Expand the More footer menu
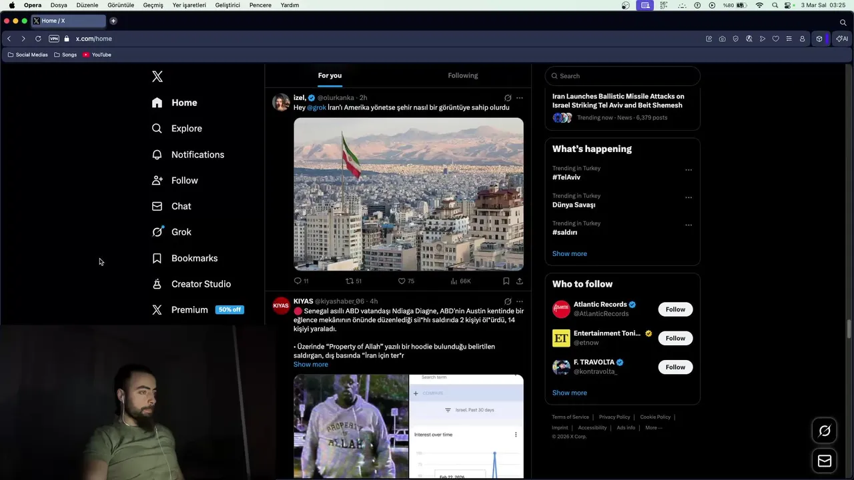 pyautogui.click(x=654, y=428)
